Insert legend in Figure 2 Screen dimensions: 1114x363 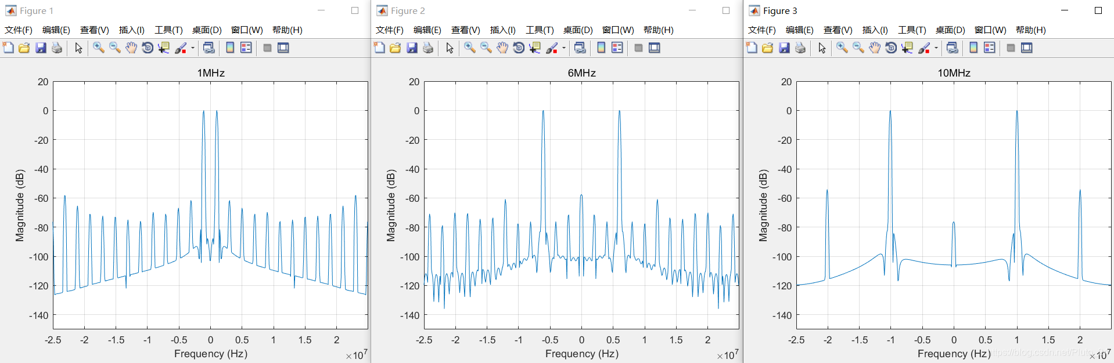pyautogui.click(x=617, y=48)
